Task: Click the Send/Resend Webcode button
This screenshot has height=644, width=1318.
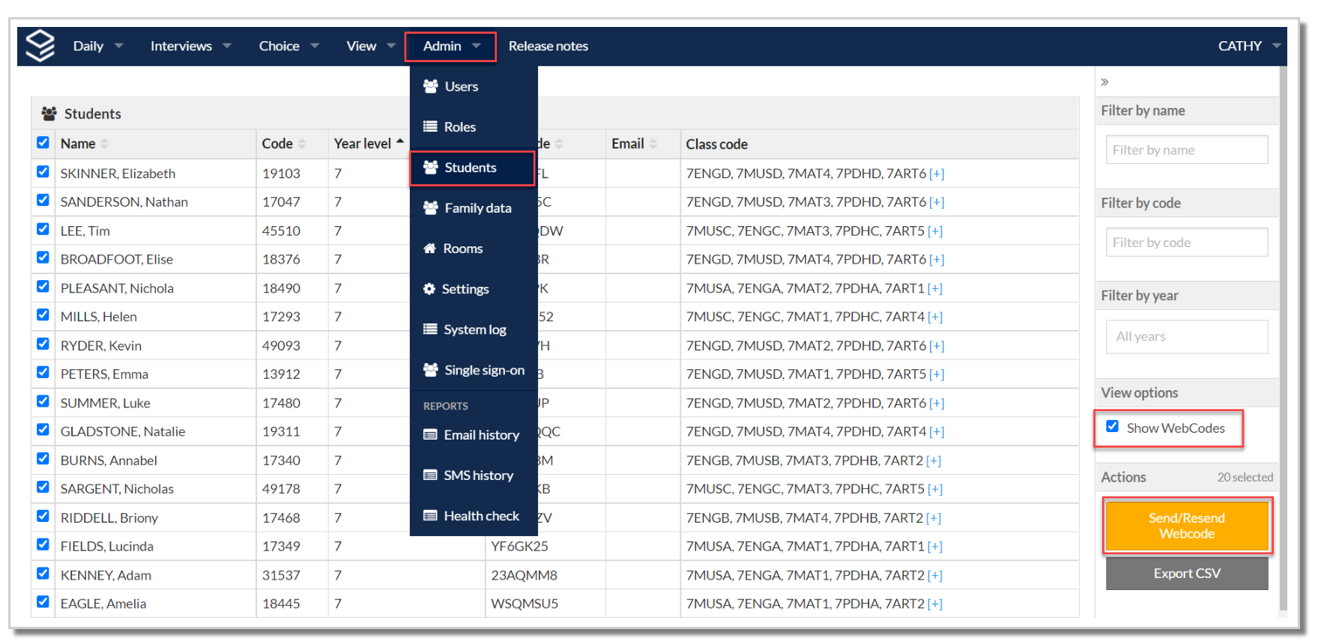Action: (x=1187, y=526)
